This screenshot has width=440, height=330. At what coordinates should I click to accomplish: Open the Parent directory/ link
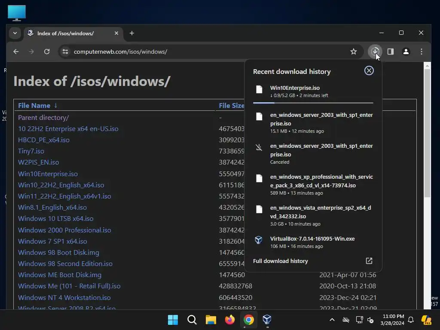tap(43, 118)
